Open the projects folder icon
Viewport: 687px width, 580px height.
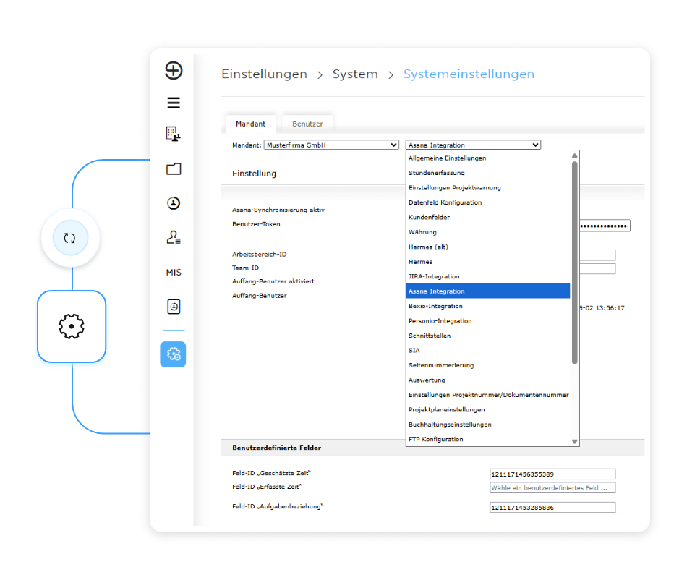point(174,169)
